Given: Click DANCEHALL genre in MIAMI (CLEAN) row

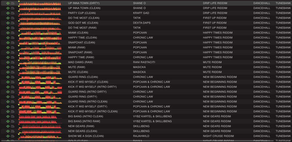Looking at the screenshot, I should (262, 33).
